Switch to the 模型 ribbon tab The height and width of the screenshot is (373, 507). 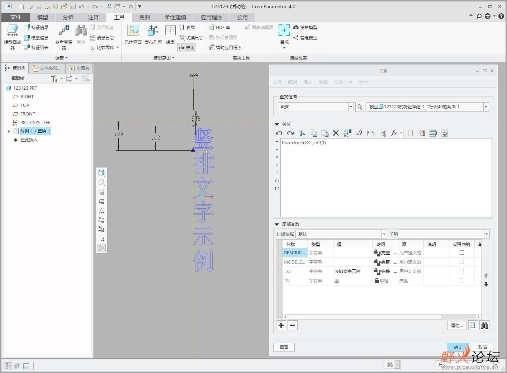click(x=42, y=17)
